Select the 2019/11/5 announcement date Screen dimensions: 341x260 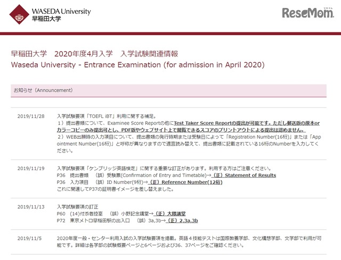[x=30, y=238]
